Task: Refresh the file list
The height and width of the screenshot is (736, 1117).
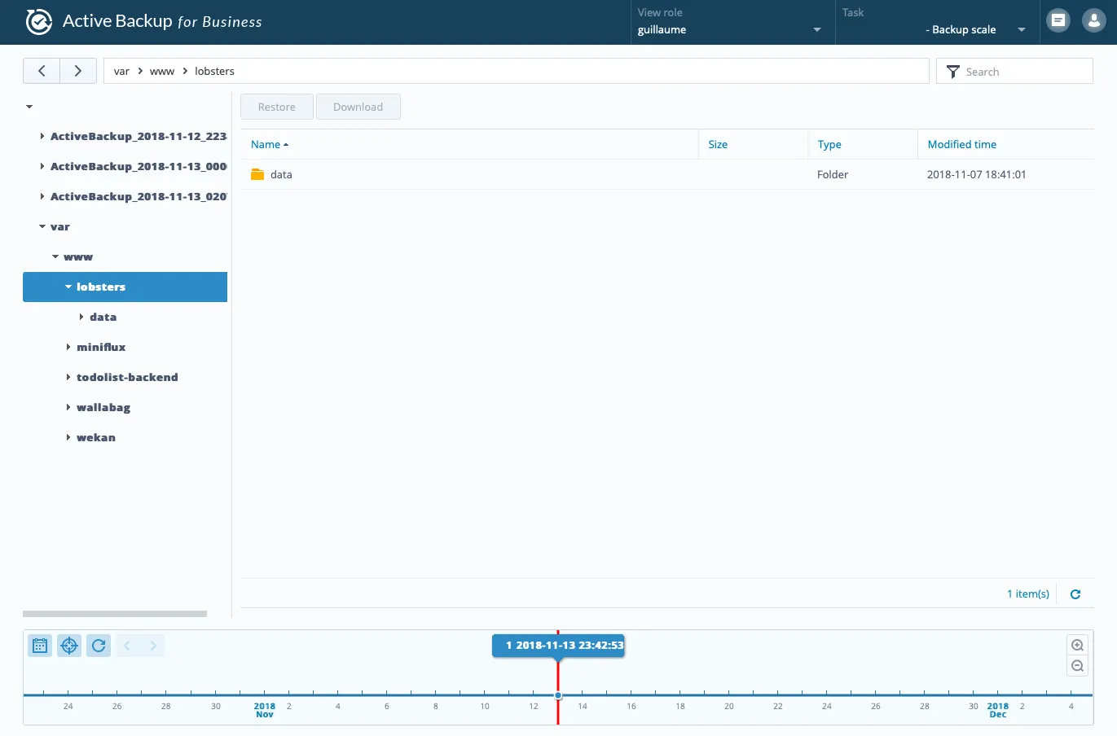Action: [x=1075, y=594]
